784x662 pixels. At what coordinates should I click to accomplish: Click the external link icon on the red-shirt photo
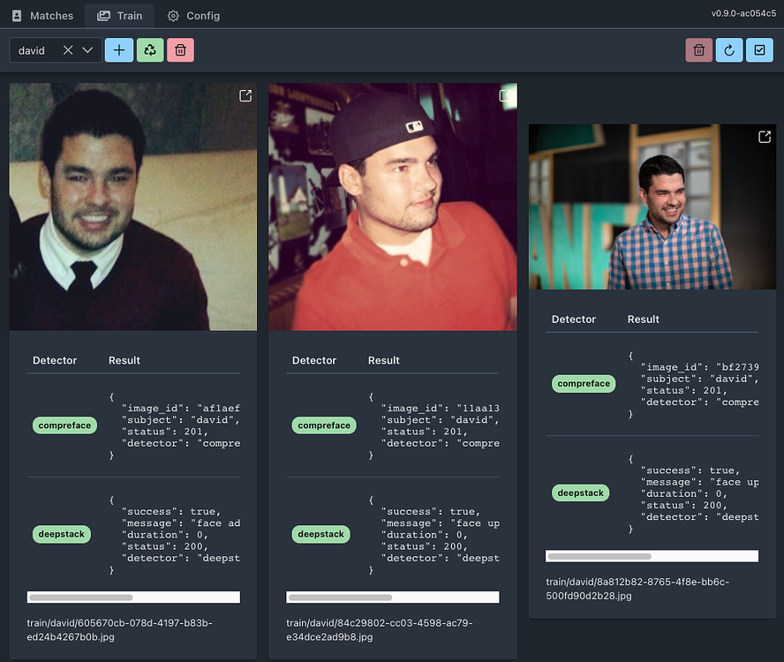click(504, 95)
